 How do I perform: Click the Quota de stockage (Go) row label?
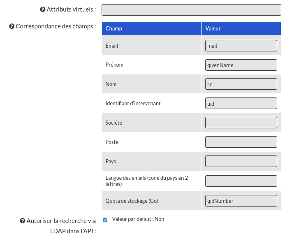[x=132, y=201]
